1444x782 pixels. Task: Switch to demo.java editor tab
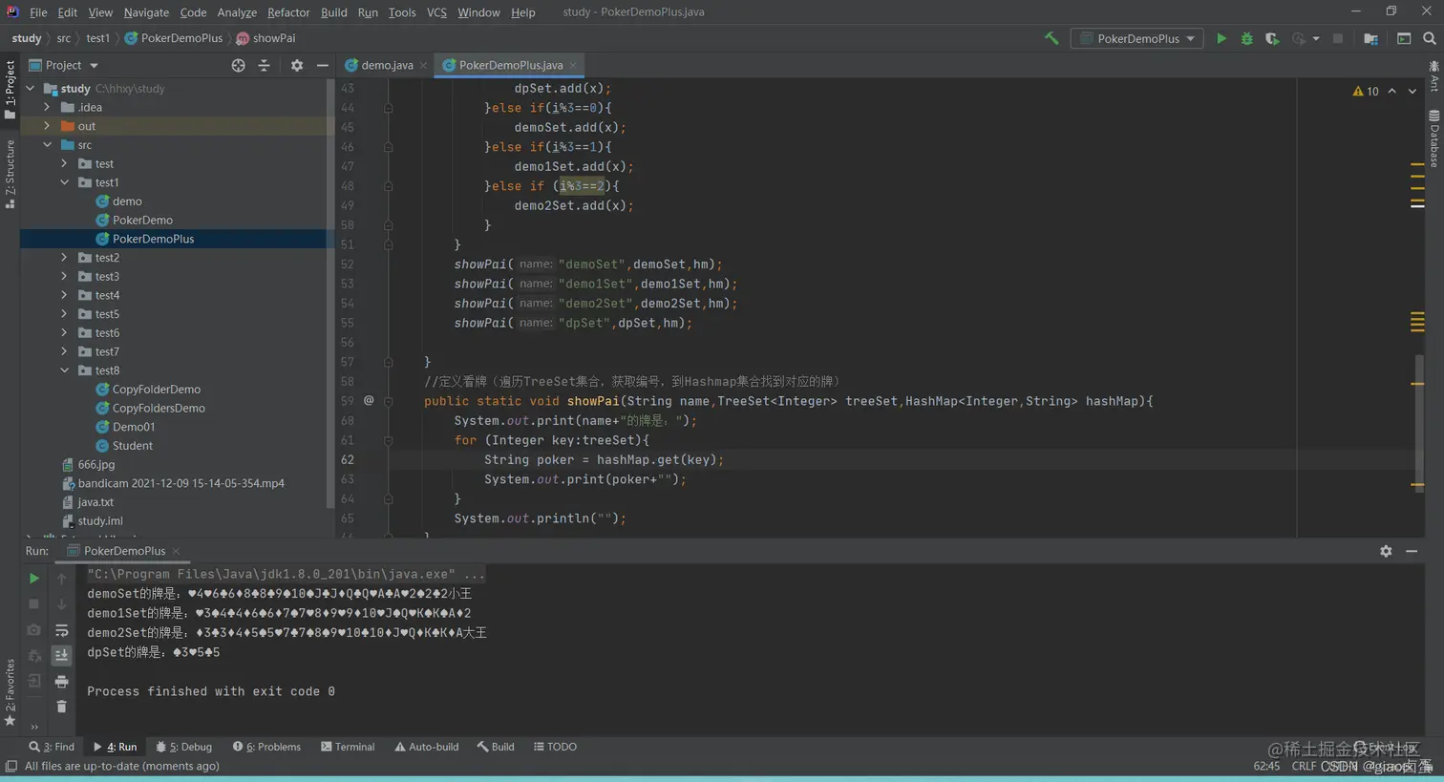[386, 65]
